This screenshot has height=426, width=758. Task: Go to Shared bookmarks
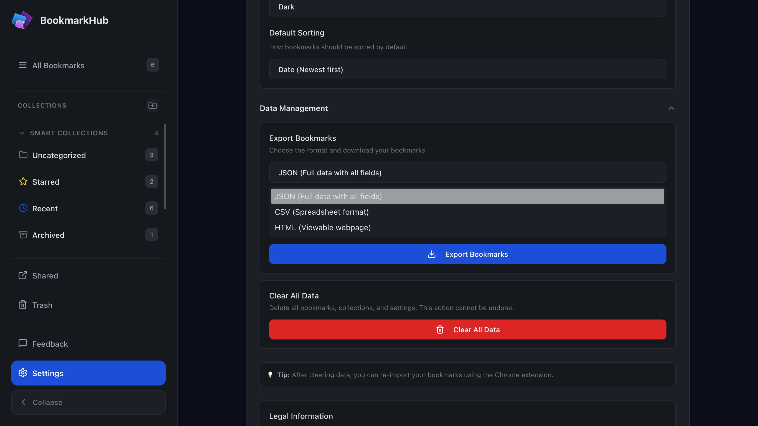[x=88, y=275]
